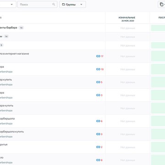Select the keyword ending in ритья
Image resolution: width=165 pixels, height=165 pixels.
tap(4, 144)
